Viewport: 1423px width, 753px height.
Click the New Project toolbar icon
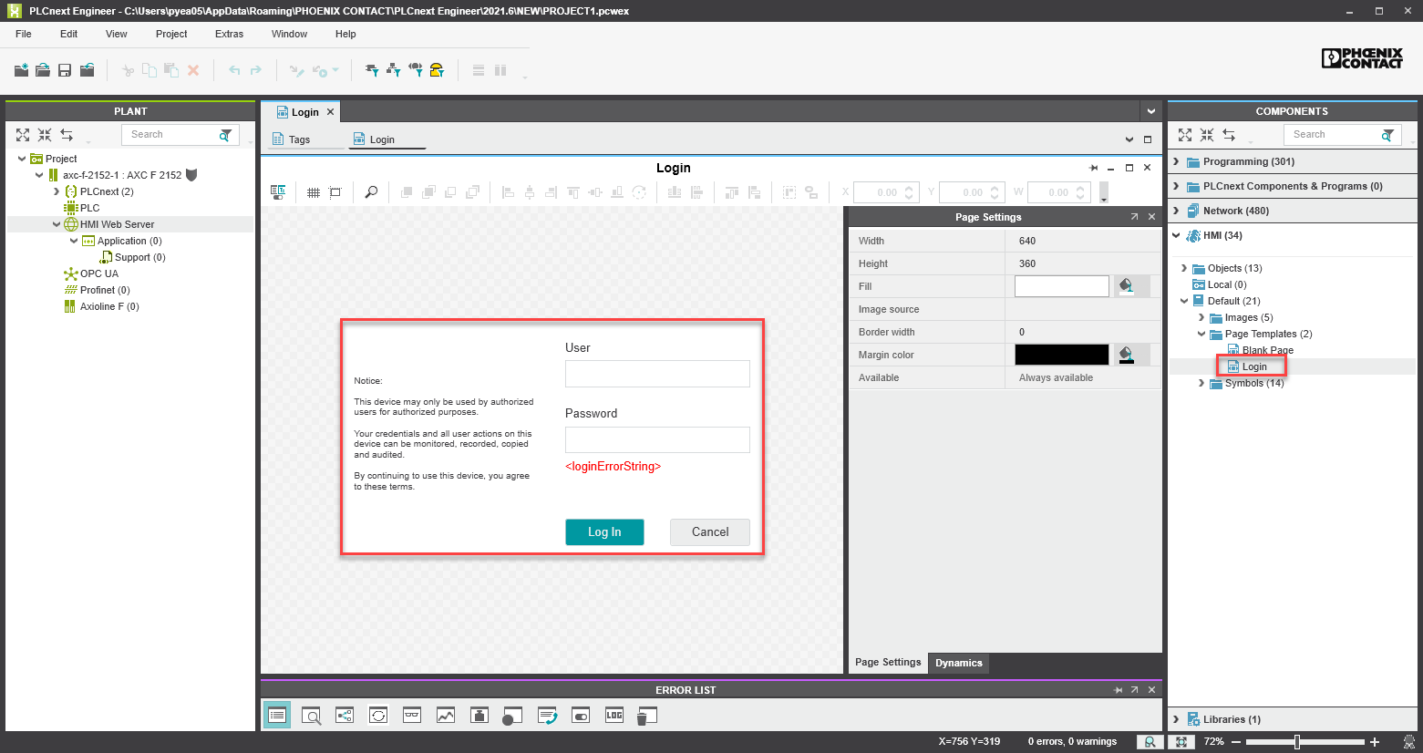point(22,70)
